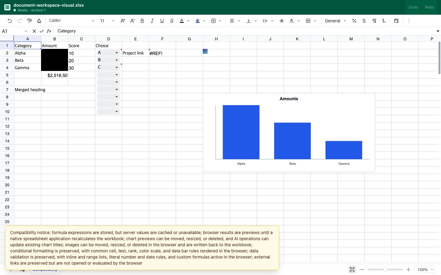Screen dimensions: 441x275
Task: Apply percent number format
Action: (354, 21)
